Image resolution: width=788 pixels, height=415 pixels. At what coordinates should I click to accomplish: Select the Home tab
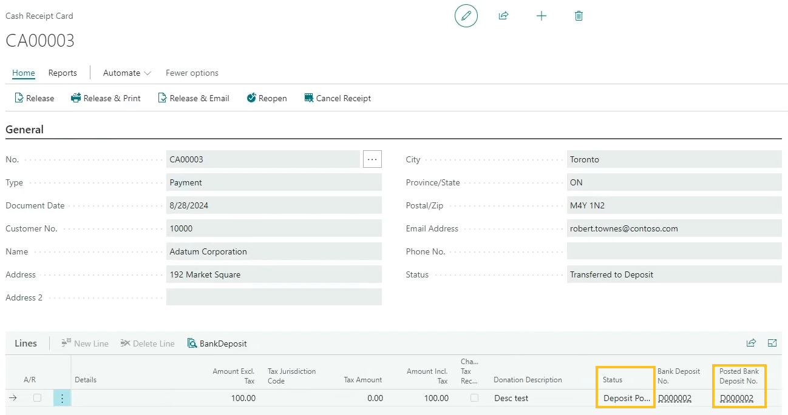(24, 73)
